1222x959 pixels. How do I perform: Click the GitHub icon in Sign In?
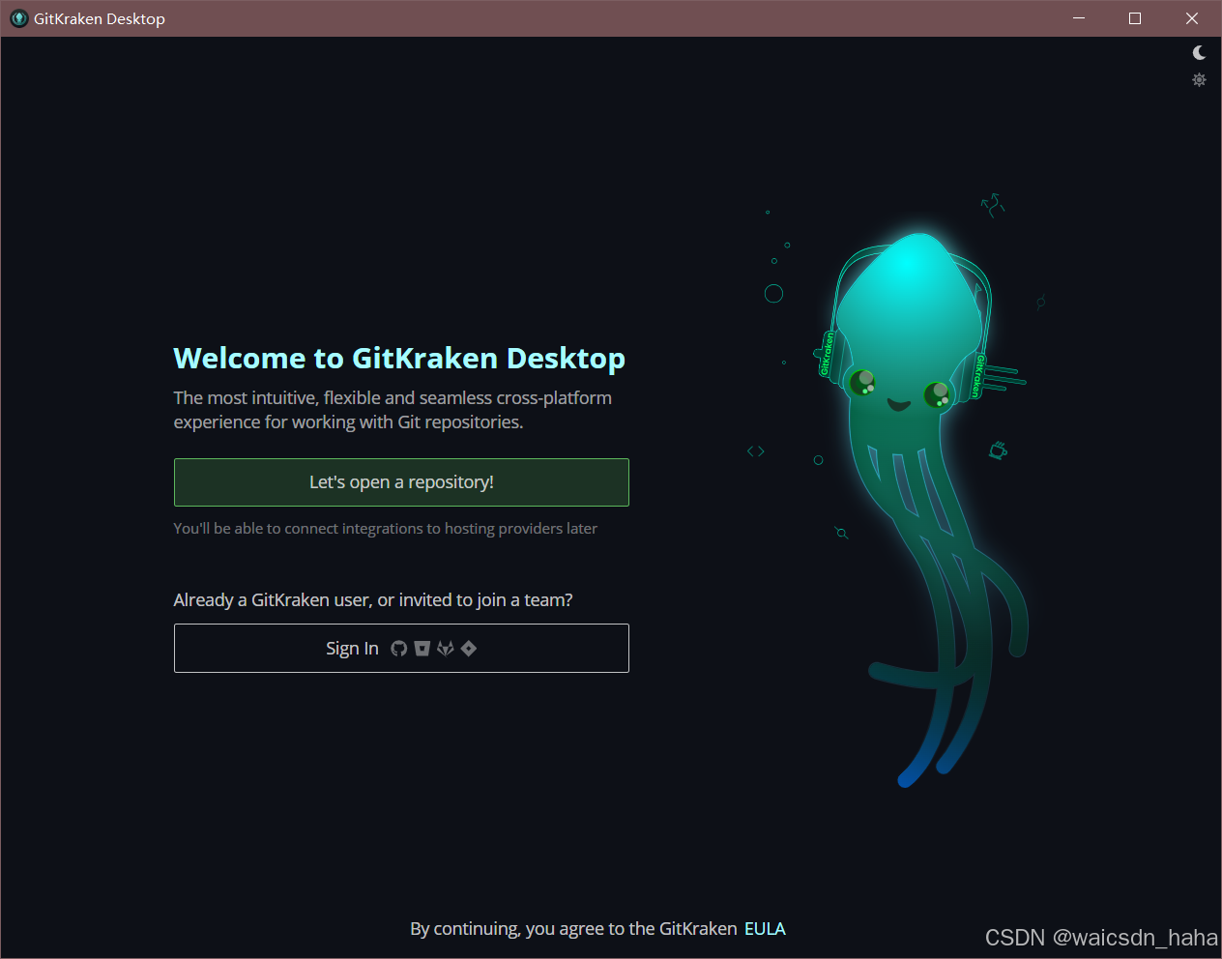pyautogui.click(x=398, y=649)
